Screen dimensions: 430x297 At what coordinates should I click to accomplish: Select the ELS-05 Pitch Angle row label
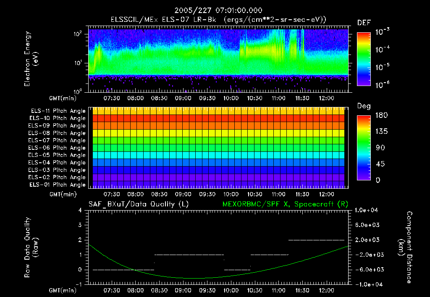point(57,155)
